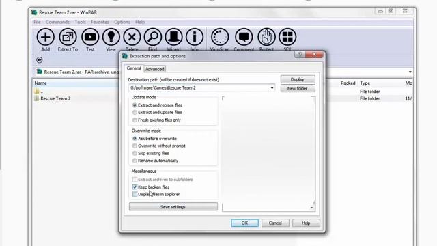The width and height of the screenshot is (437, 246).
Task: Click the Delete toolbar icon
Action: point(132,37)
